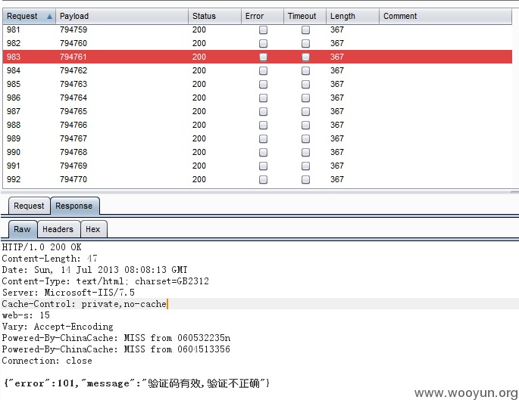Sort results by the Payload column
Image resolution: width=519 pixels, height=400 pixels.
(122, 16)
